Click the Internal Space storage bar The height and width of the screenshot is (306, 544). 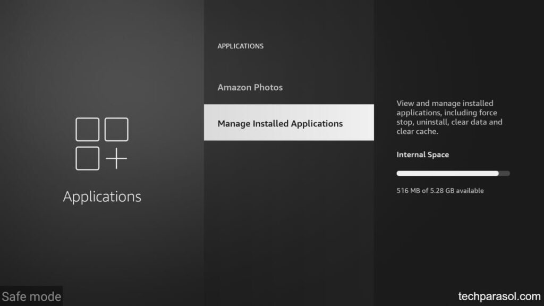[x=453, y=174]
